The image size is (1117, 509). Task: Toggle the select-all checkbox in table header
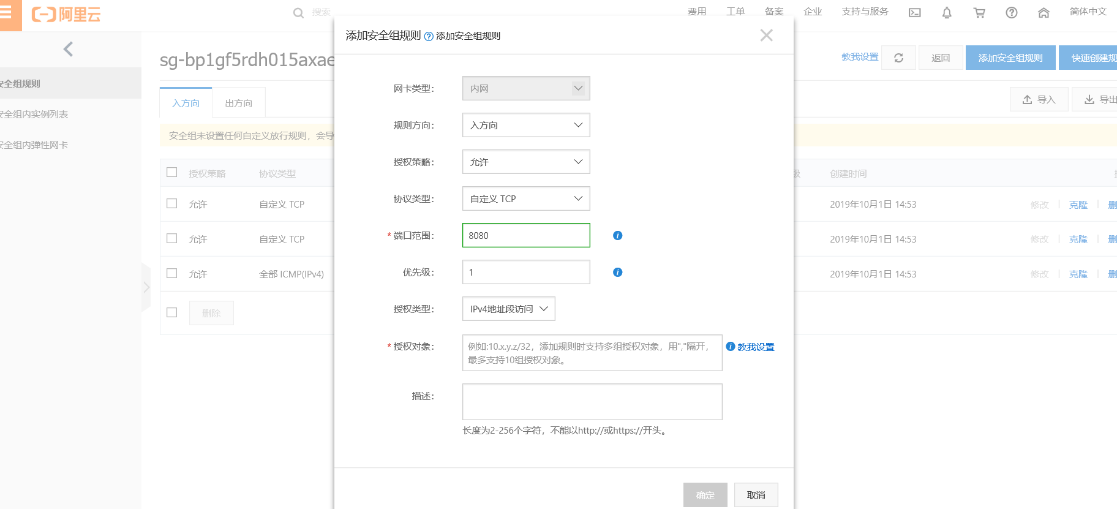click(x=172, y=172)
